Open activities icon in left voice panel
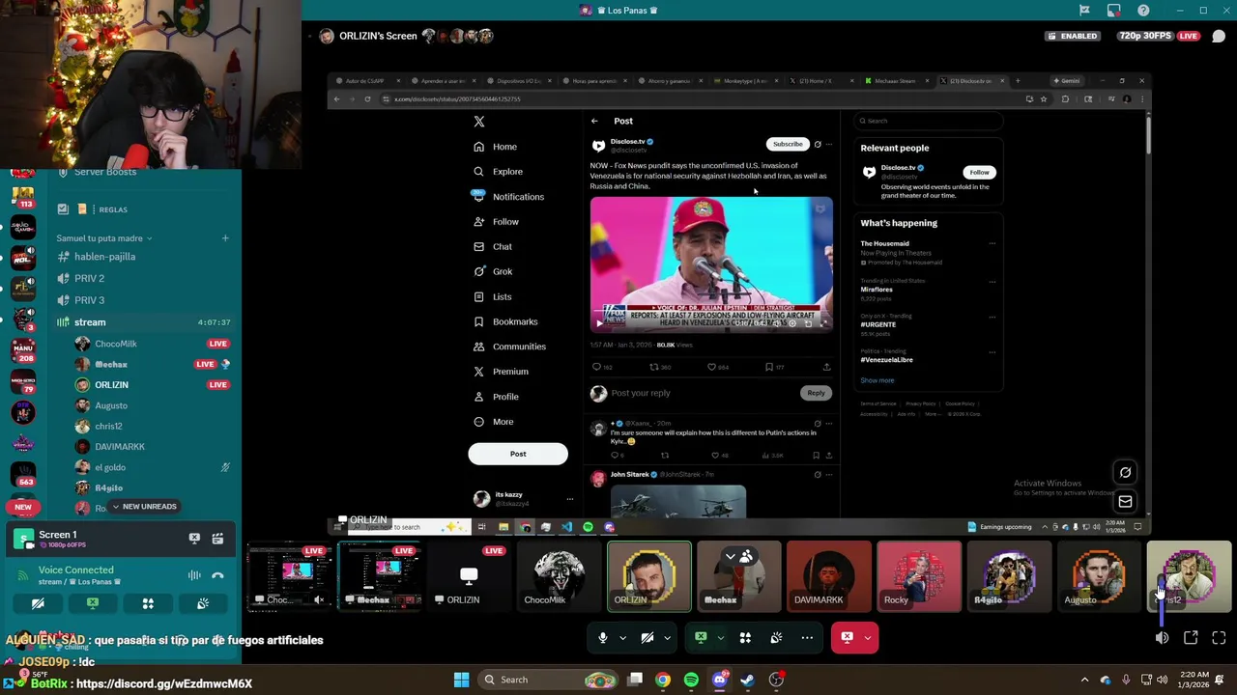The height and width of the screenshot is (695, 1237). pos(148,603)
